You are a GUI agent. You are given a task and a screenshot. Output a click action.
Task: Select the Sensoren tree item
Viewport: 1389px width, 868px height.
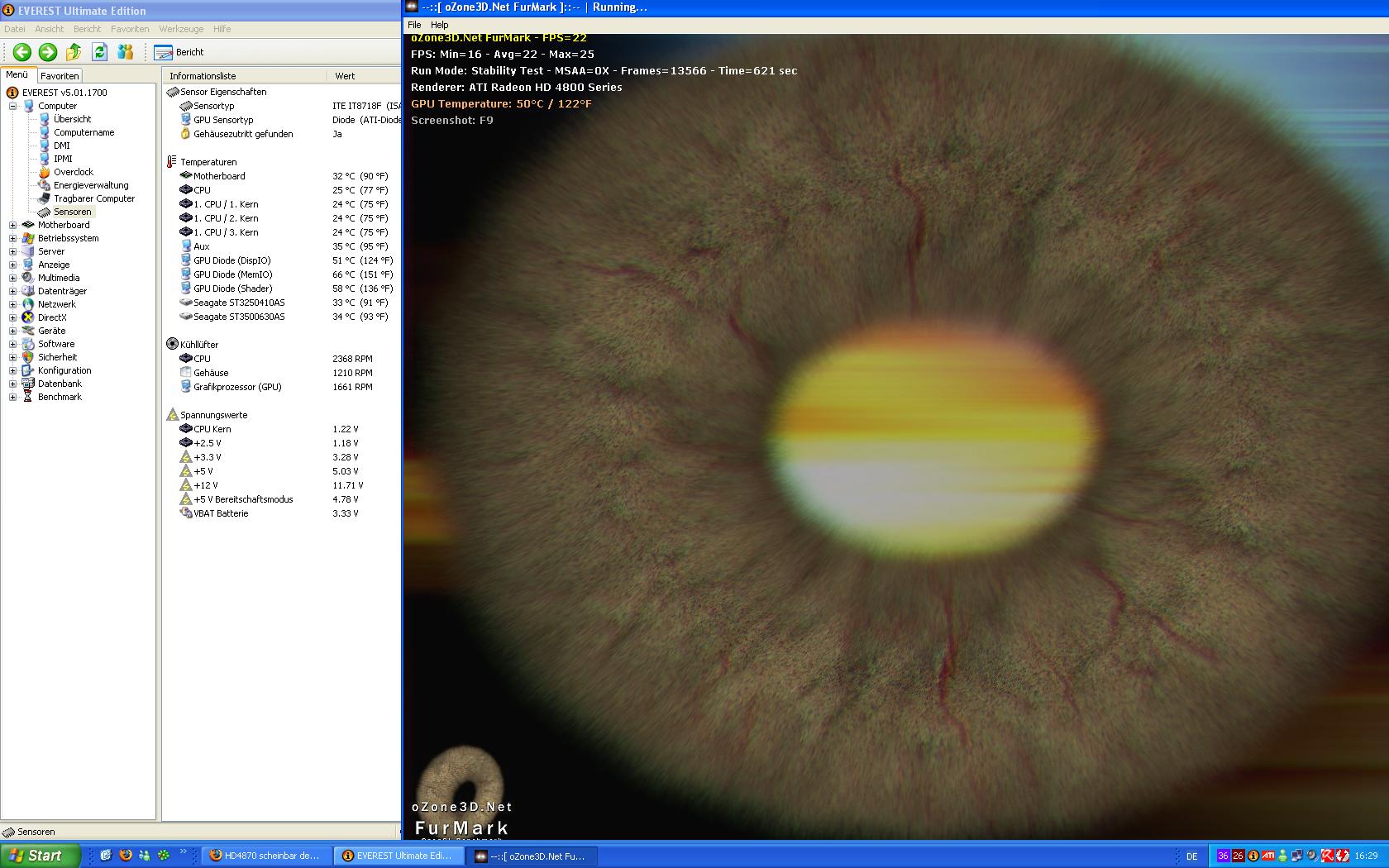pos(72,212)
